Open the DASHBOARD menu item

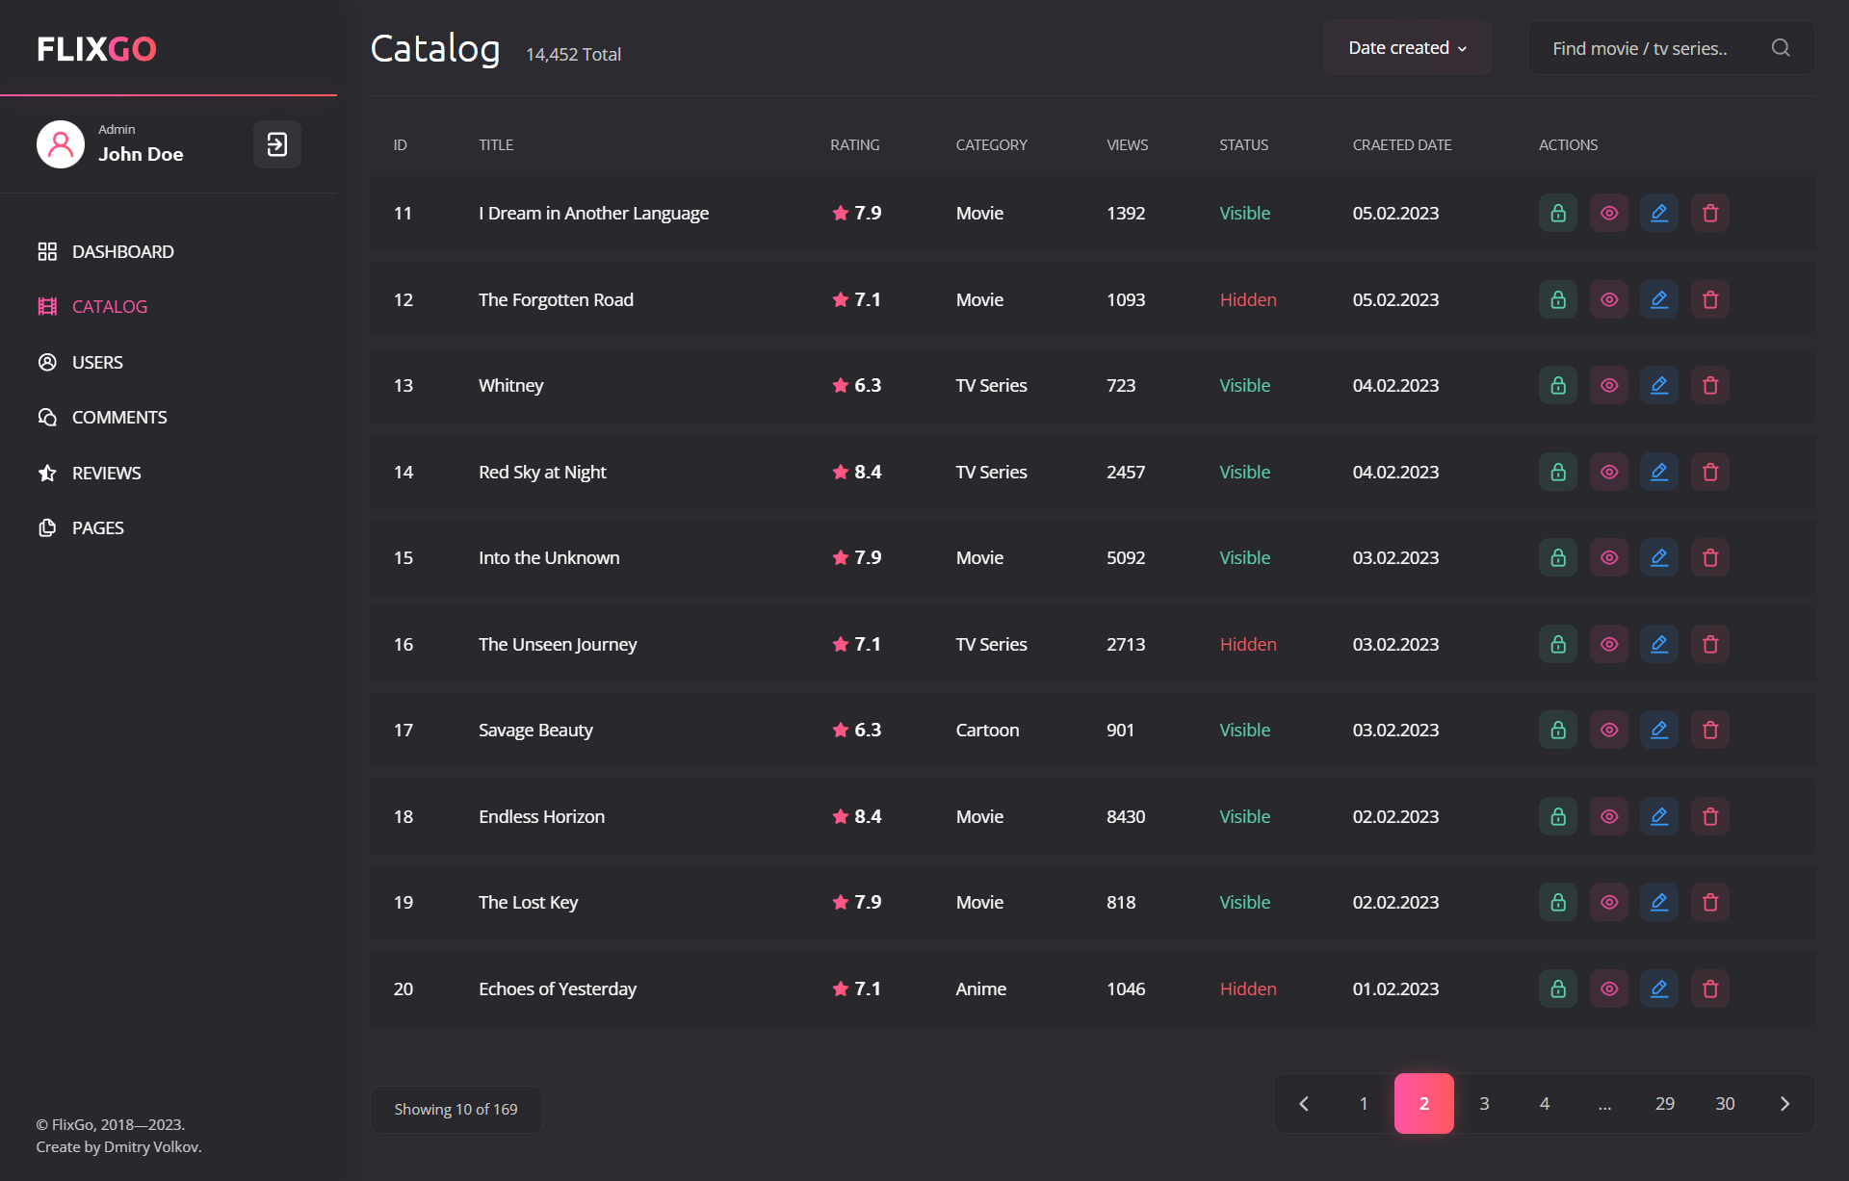coord(122,250)
